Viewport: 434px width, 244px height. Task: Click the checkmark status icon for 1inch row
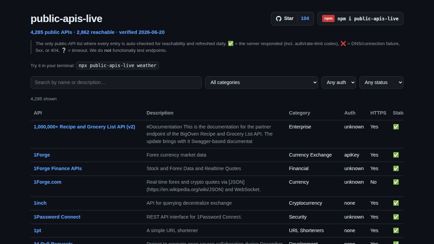[396, 203]
